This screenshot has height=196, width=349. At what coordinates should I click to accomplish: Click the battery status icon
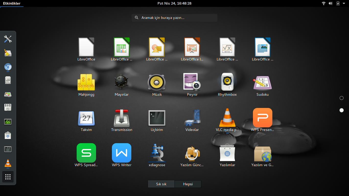[x=338, y=3]
